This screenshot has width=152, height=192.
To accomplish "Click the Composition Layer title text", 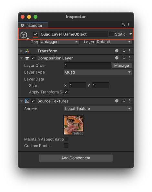I will pyautogui.click(x=55, y=58).
